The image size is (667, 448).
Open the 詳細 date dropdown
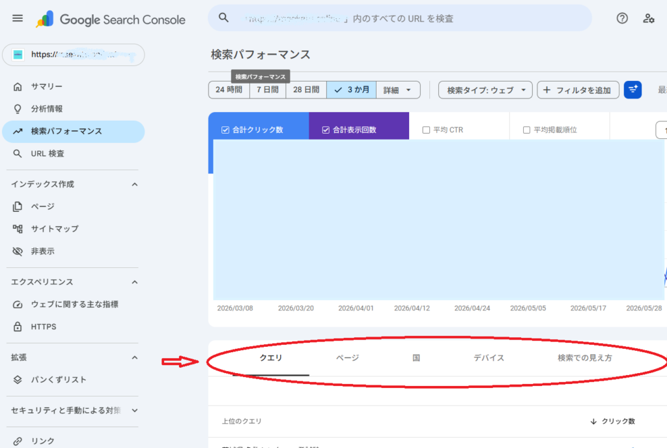(398, 90)
